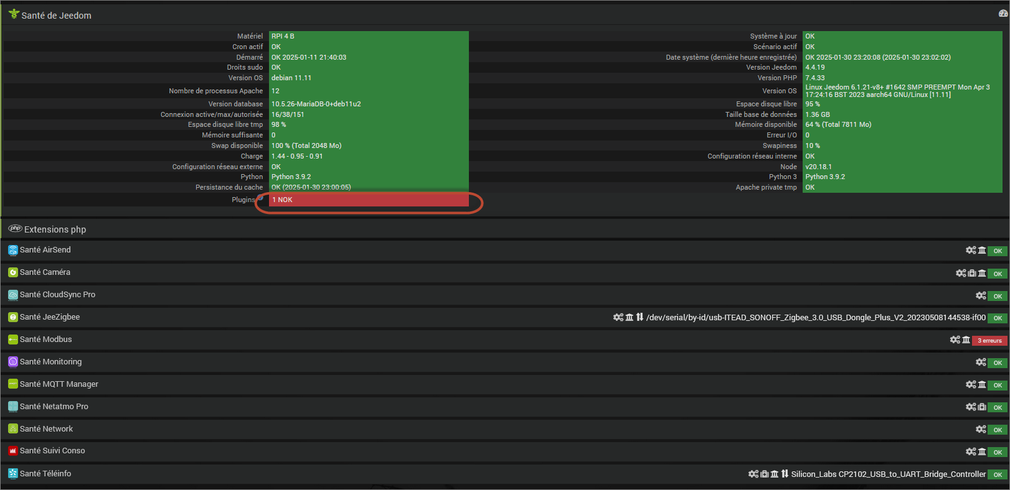1010x490 pixels.
Task: Toggle the Santé Monitoring section
Action: pyautogui.click(x=505, y=362)
